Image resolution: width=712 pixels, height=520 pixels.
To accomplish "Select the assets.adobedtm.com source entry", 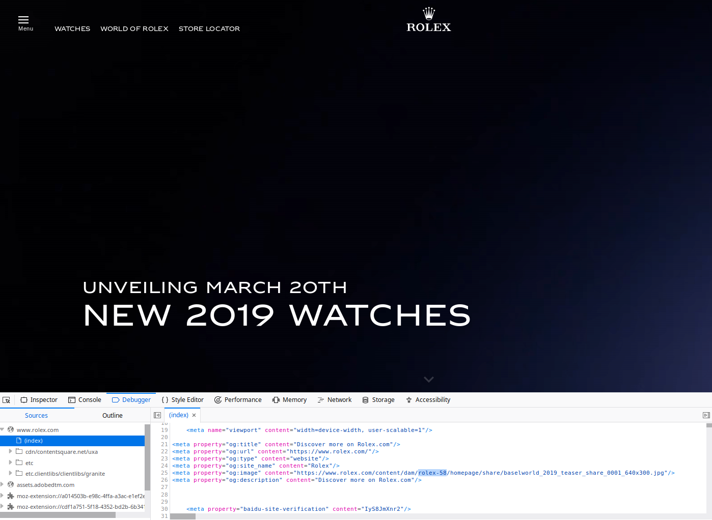I will (x=45, y=485).
